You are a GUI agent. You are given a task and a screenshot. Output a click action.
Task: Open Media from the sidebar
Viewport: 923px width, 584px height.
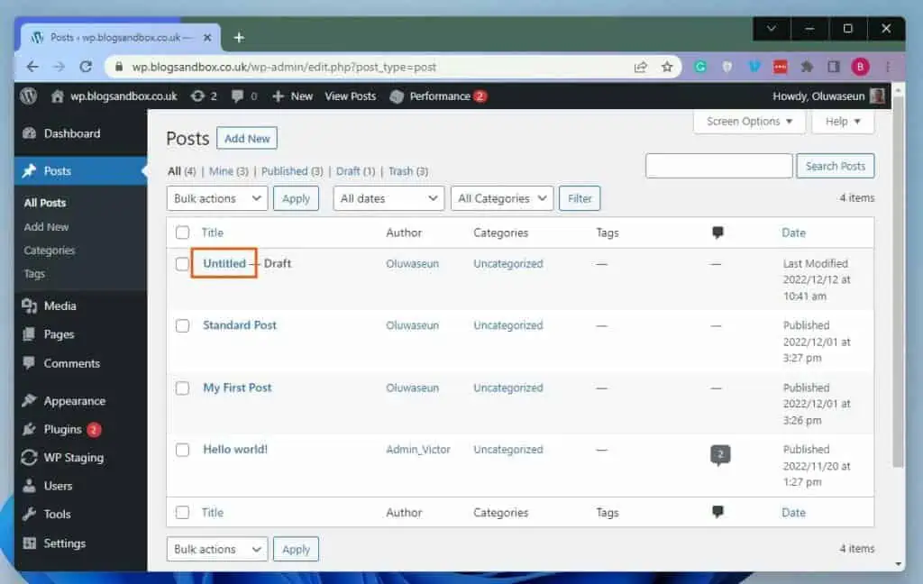point(59,306)
